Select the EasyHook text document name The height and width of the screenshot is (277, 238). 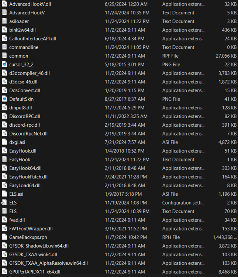pyautogui.click(x=20, y=160)
